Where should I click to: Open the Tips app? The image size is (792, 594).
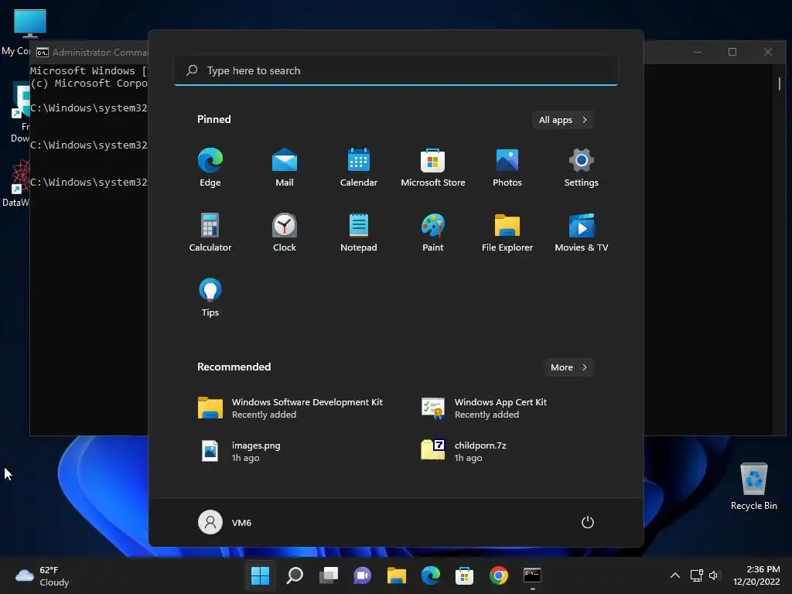[x=210, y=298]
